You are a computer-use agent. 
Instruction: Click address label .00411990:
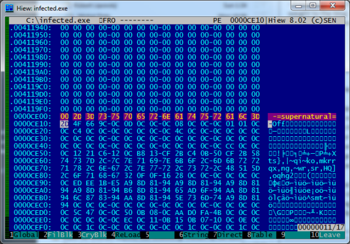[x=30, y=65]
